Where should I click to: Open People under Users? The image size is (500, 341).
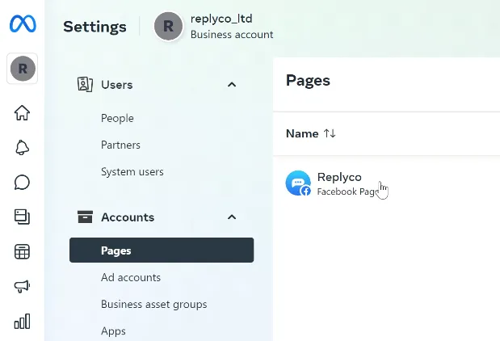point(117,118)
